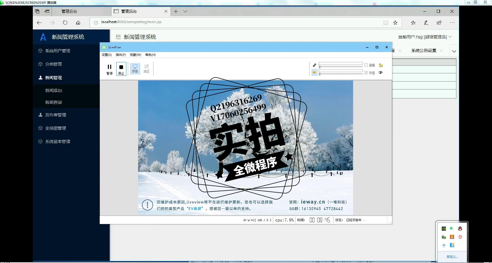
Task: Click the cube icon beside 变换图管理
Action: click(x=40, y=128)
